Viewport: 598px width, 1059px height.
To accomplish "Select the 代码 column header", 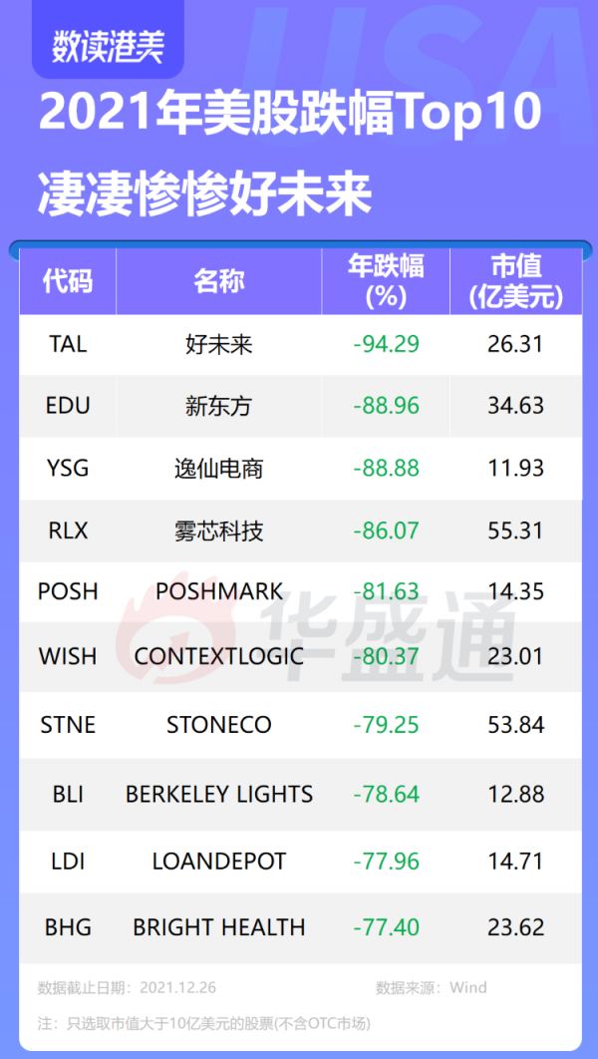I will pos(68,281).
